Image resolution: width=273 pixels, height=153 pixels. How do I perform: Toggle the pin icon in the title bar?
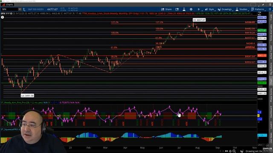pyautogui.click(x=264, y=5)
